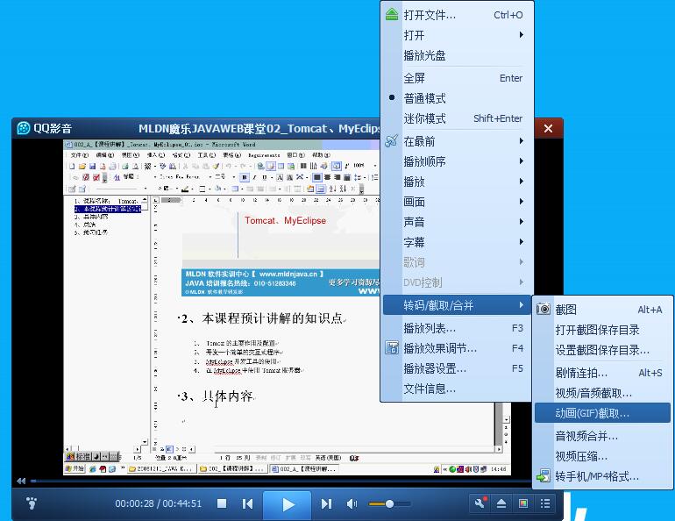675x521 pixels.
Task: Select 剧情连拍... in submenu
Action: point(602,373)
